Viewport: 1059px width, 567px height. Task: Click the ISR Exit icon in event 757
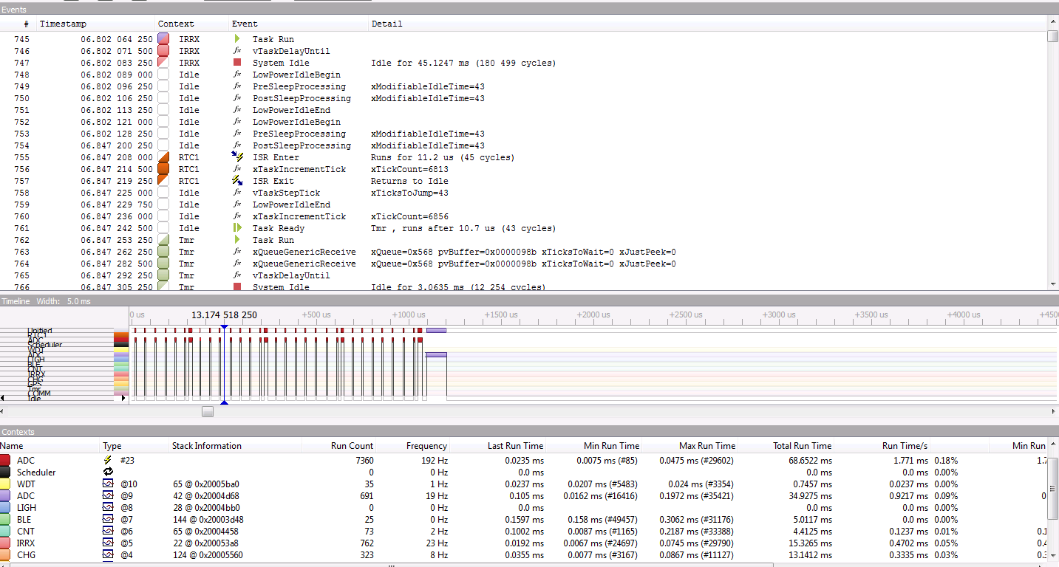coord(237,181)
